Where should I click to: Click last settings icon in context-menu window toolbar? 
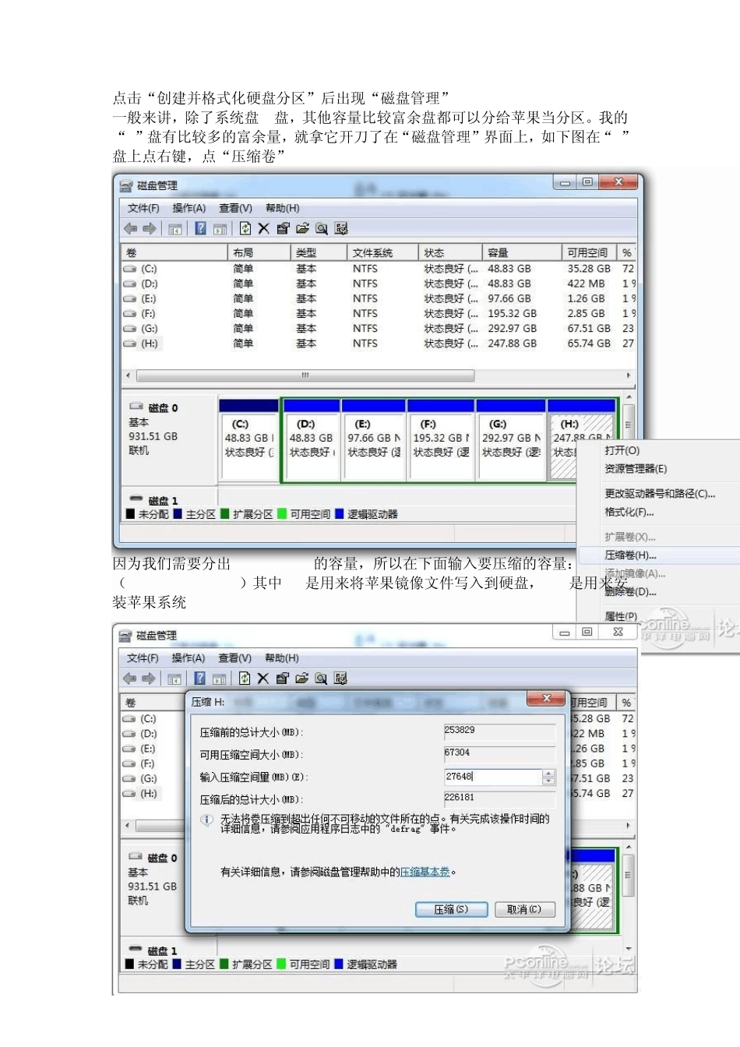pos(341,228)
